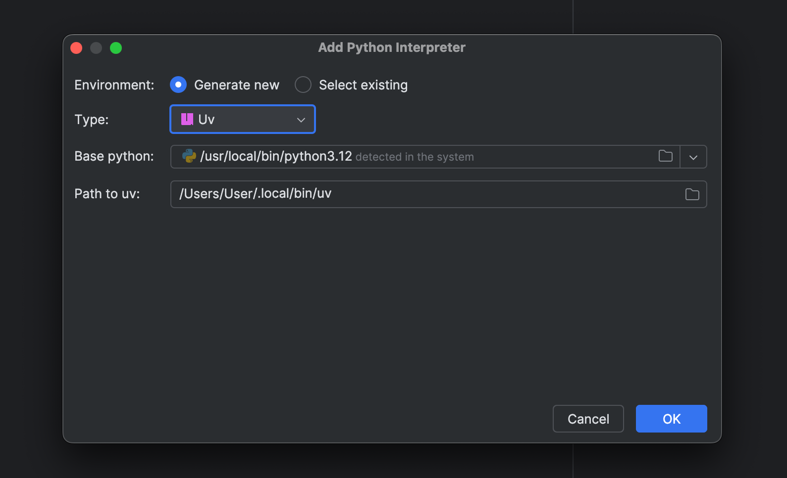Confirm with the OK button
The image size is (787, 478).
coord(671,419)
